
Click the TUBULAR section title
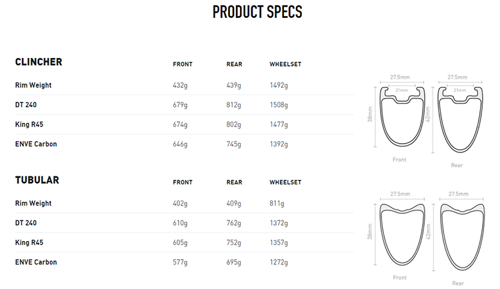(37, 180)
